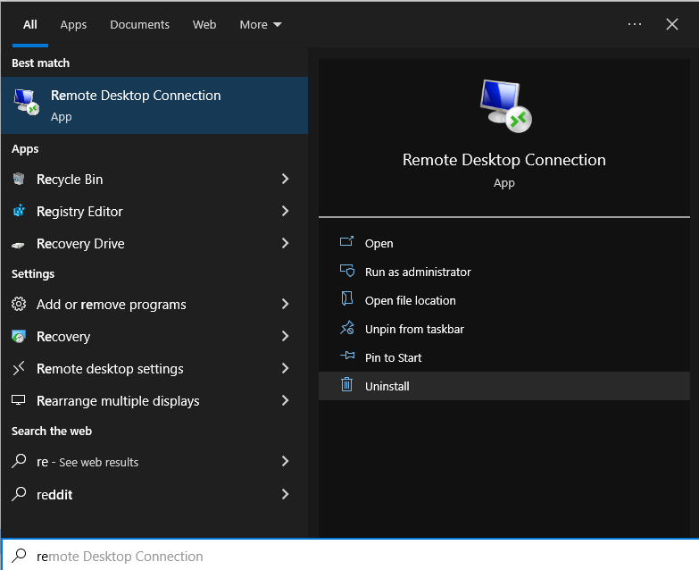Click the Recycle Bin icon
699x570 pixels.
19,179
